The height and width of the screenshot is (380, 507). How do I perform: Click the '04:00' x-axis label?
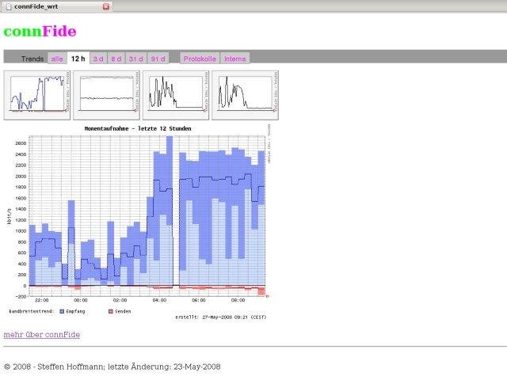(159, 300)
